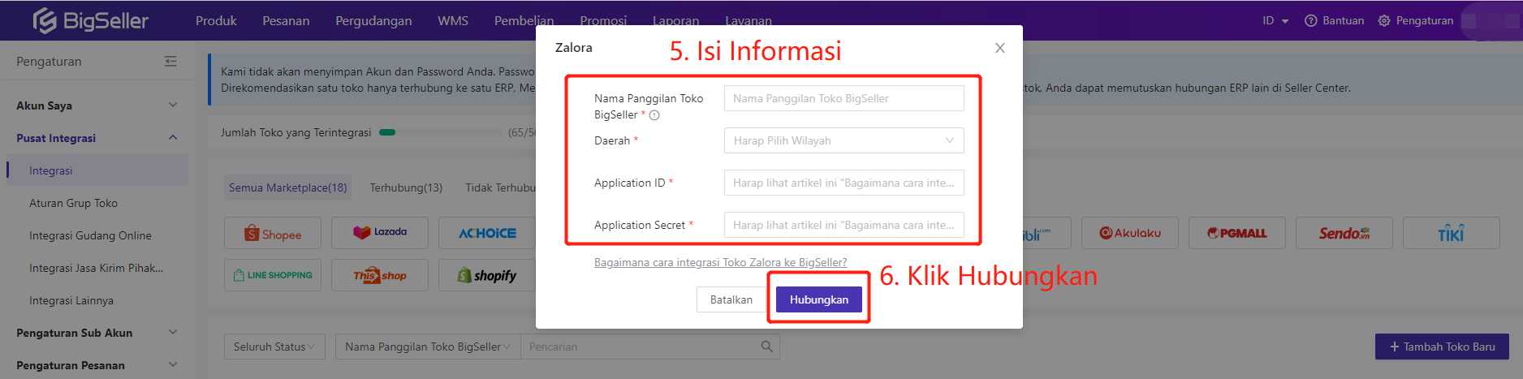Close the Zalora dialog
Viewport: 1523px width, 379px height.
[1000, 48]
